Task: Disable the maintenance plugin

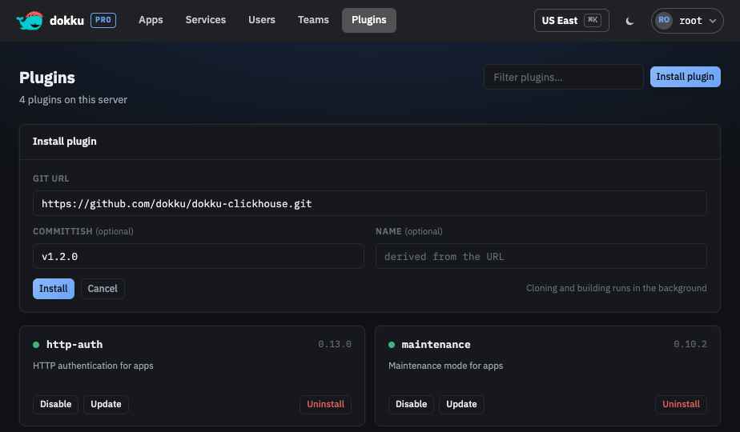Action: pos(411,404)
